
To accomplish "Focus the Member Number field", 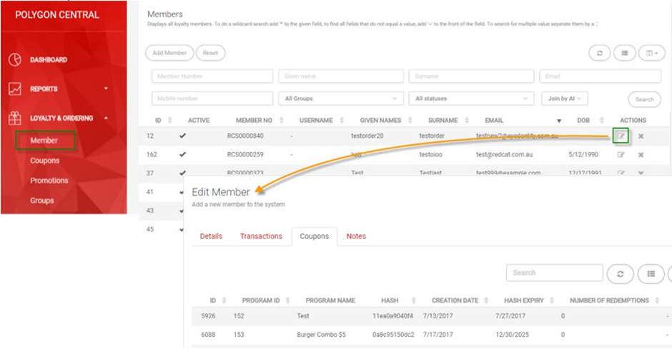I will 212,76.
